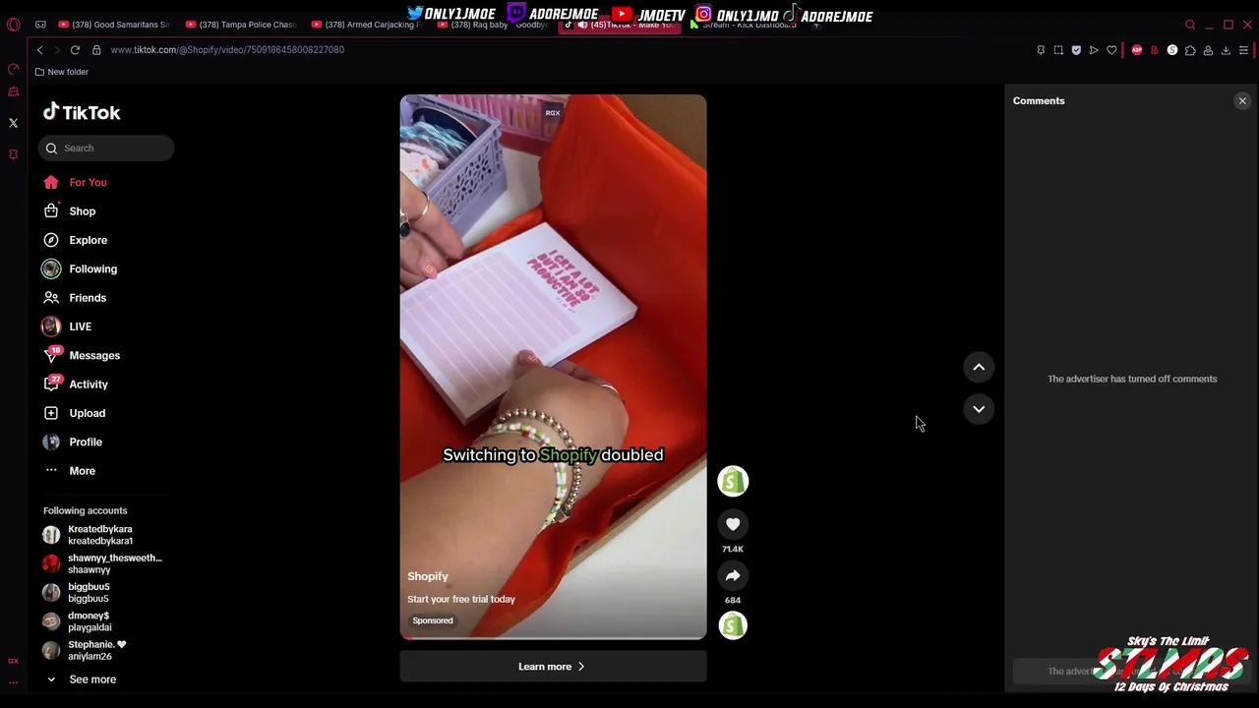The image size is (1259, 708).
Task: Open the Opera menu logo
Action: pos(14,25)
